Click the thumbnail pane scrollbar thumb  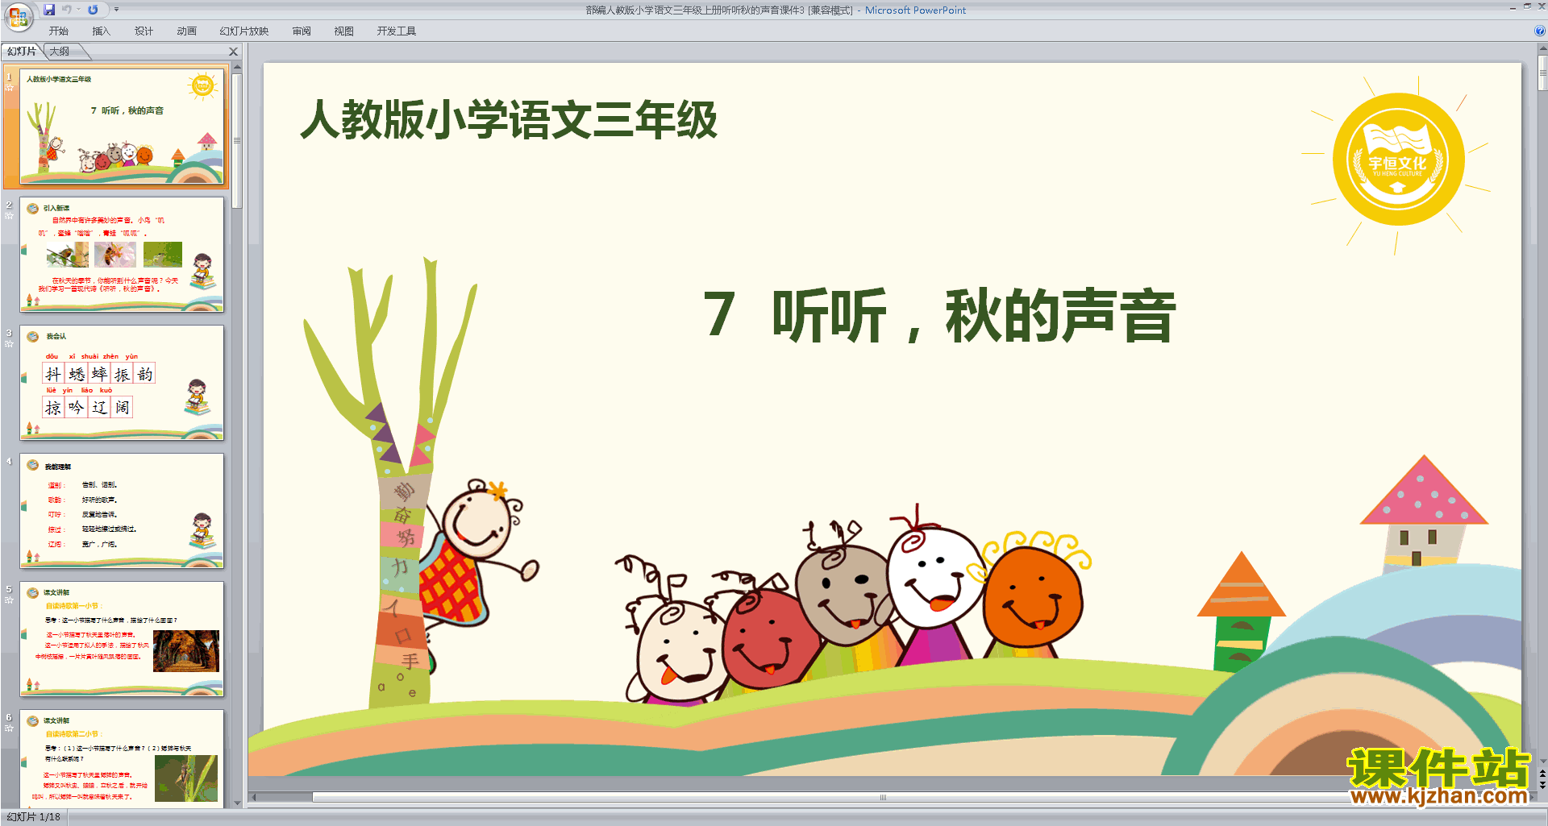pos(237,141)
